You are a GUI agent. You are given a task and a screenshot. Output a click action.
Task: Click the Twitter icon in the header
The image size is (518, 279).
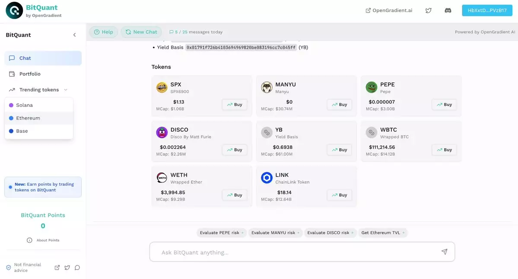(x=428, y=10)
